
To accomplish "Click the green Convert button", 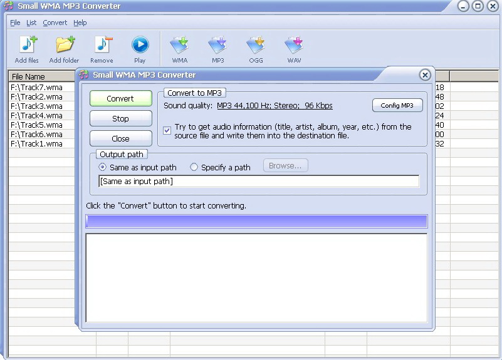I will pyautogui.click(x=121, y=98).
